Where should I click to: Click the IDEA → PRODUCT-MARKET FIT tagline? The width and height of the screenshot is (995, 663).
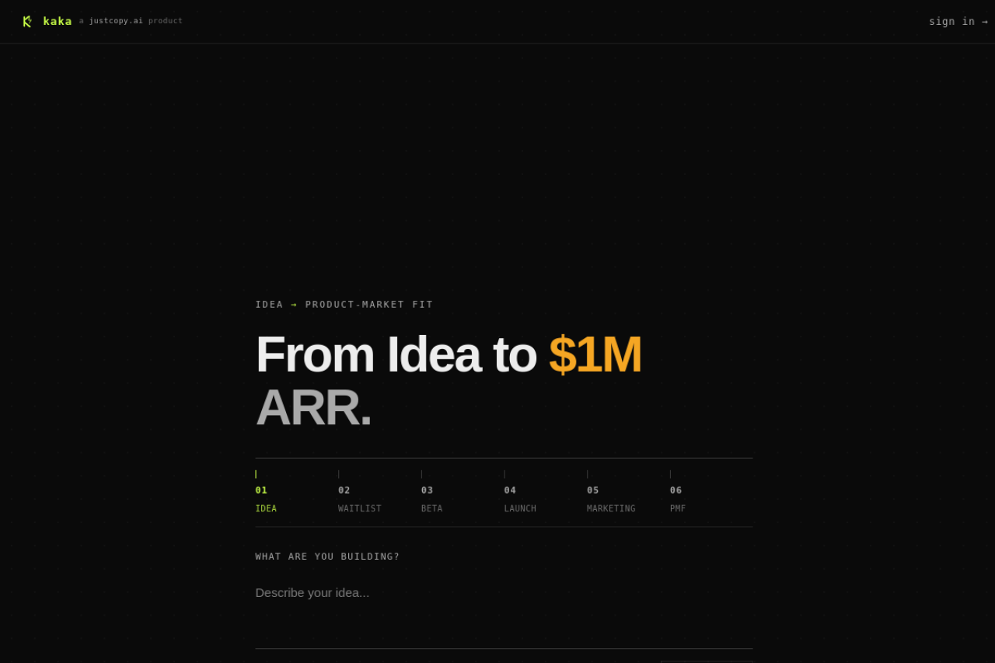click(344, 305)
